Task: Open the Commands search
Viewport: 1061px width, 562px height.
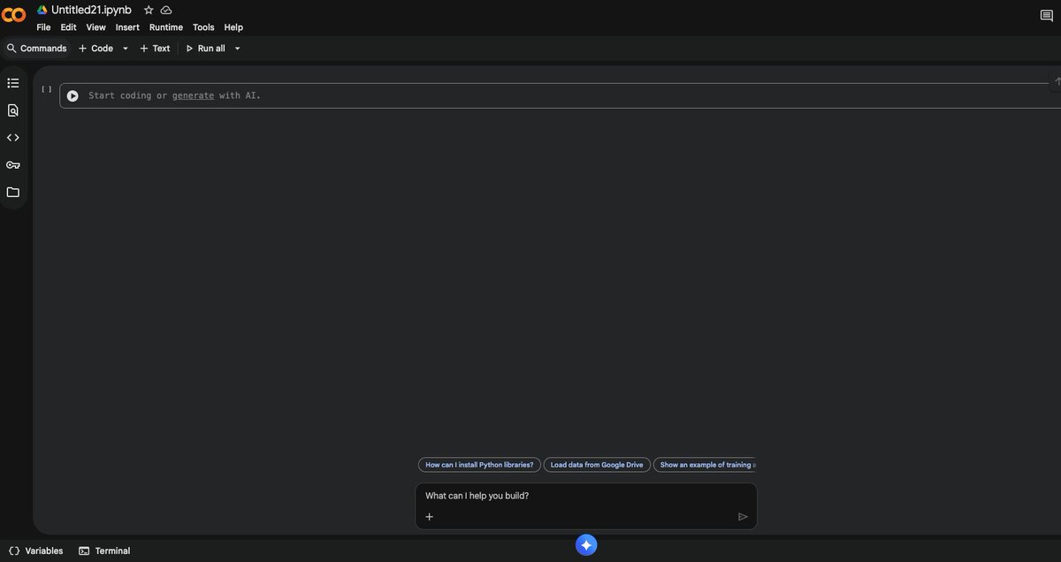Action: pyautogui.click(x=36, y=49)
